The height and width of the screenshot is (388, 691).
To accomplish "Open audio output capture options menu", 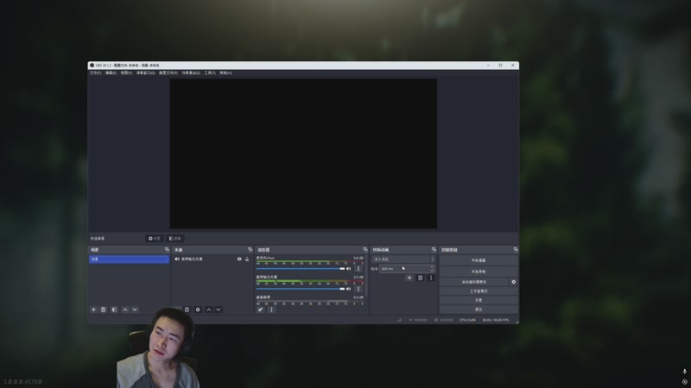I will (358, 289).
